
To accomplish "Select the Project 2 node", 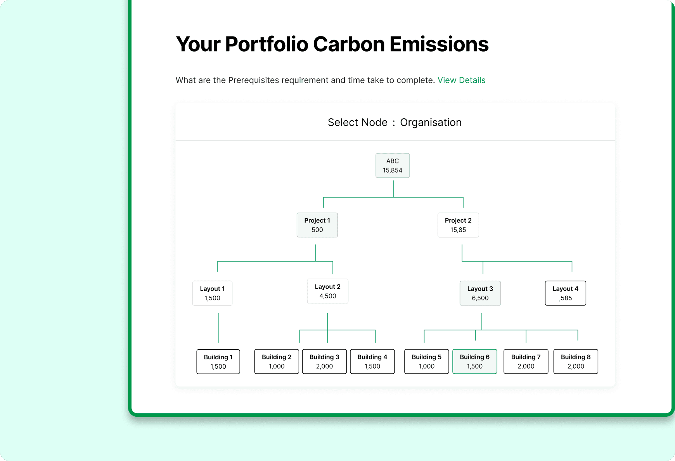I will [458, 225].
